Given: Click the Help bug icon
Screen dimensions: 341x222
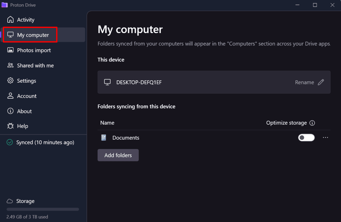Looking at the screenshot, I should coord(10,126).
